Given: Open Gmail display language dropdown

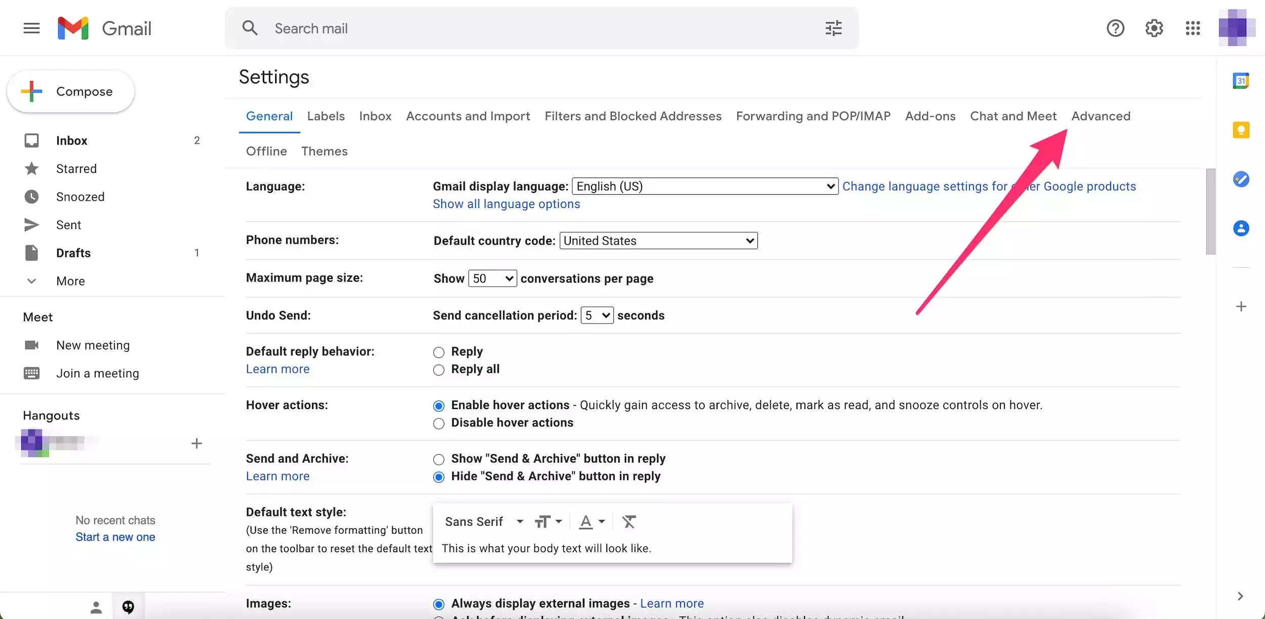Looking at the screenshot, I should tap(705, 186).
